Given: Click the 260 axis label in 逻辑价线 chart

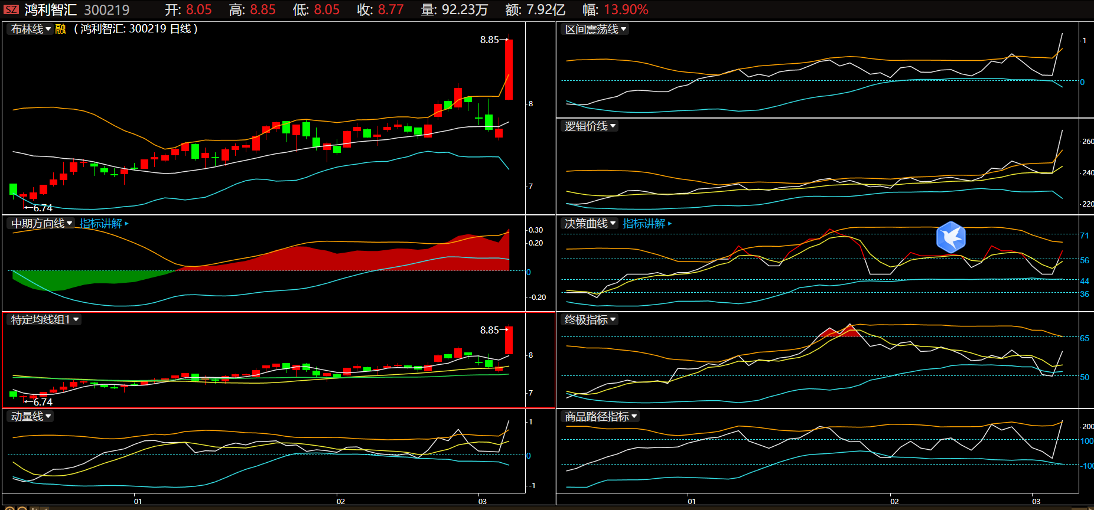Looking at the screenshot, I should click(1088, 142).
